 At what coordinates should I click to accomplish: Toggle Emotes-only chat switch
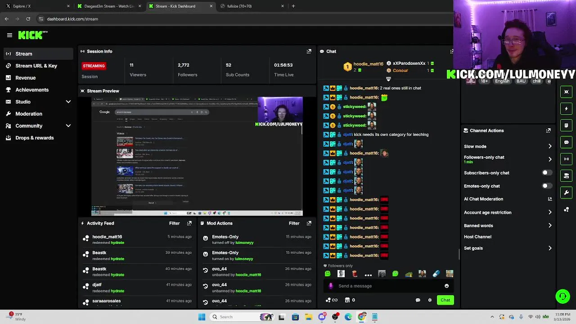pyautogui.click(x=546, y=186)
